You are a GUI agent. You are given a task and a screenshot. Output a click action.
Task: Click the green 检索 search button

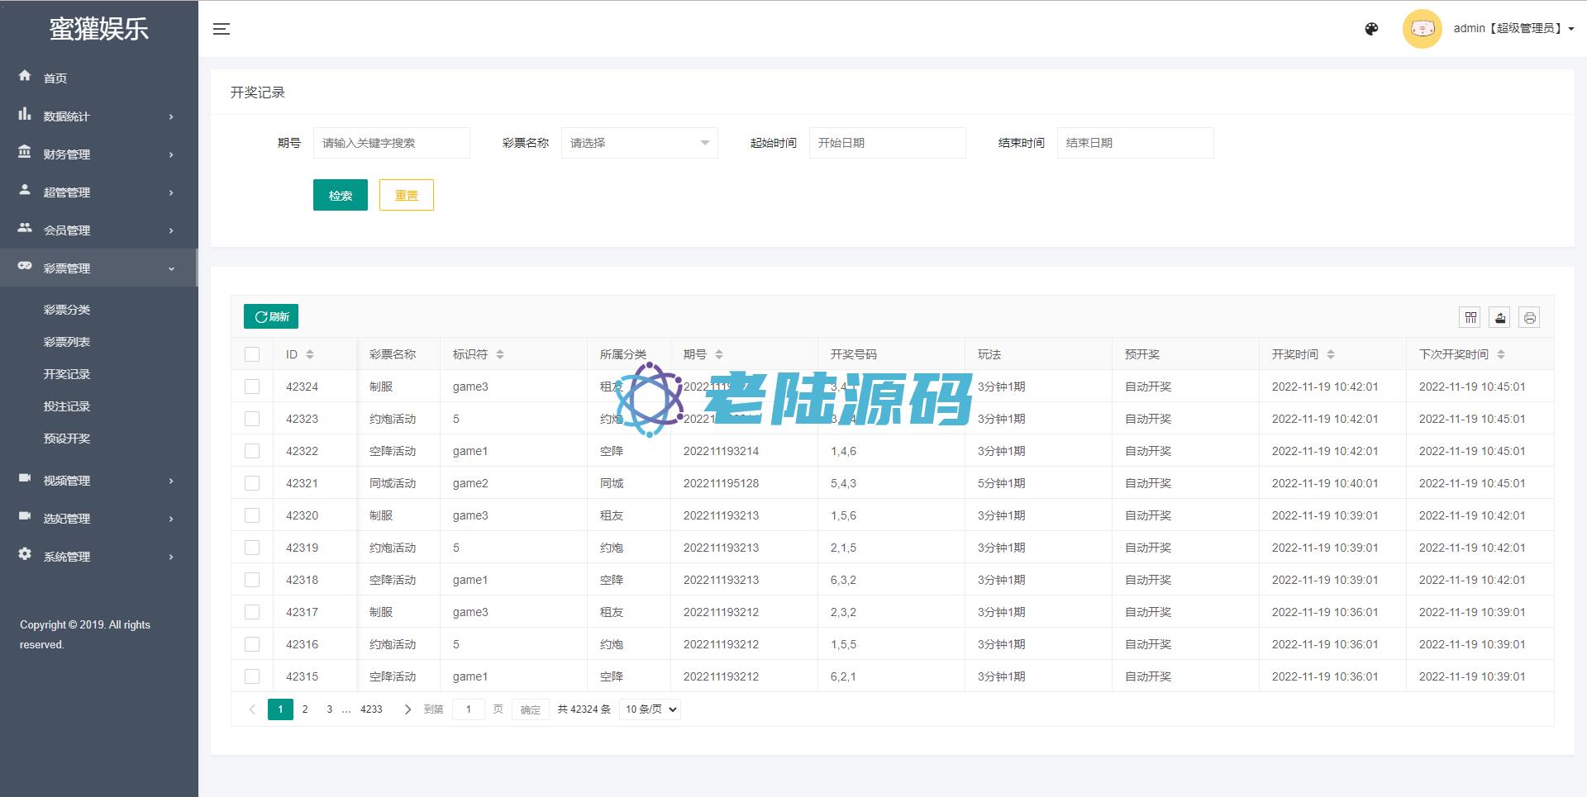340,196
